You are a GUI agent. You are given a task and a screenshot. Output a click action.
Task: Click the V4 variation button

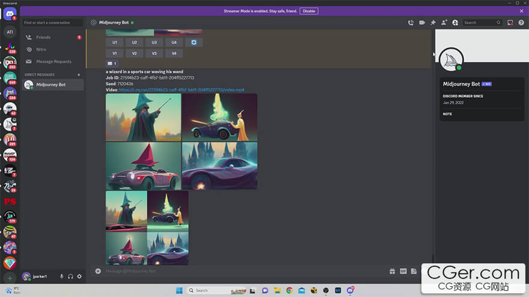[x=174, y=53]
